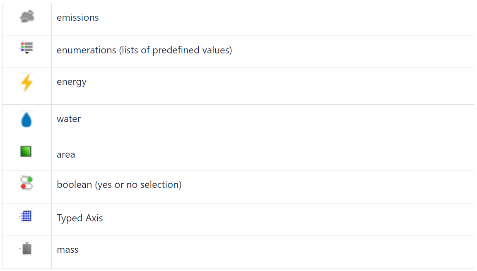Click the Typed Axis text label
Screen dimensions: 477x271
(x=79, y=218)
